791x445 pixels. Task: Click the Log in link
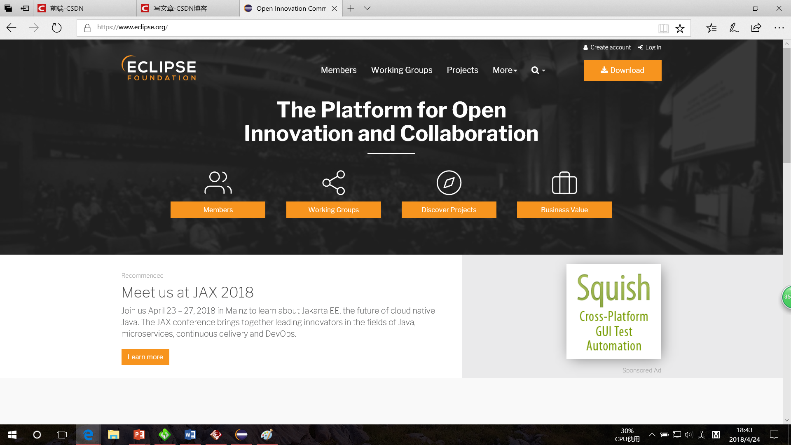(x=650, y=47)
